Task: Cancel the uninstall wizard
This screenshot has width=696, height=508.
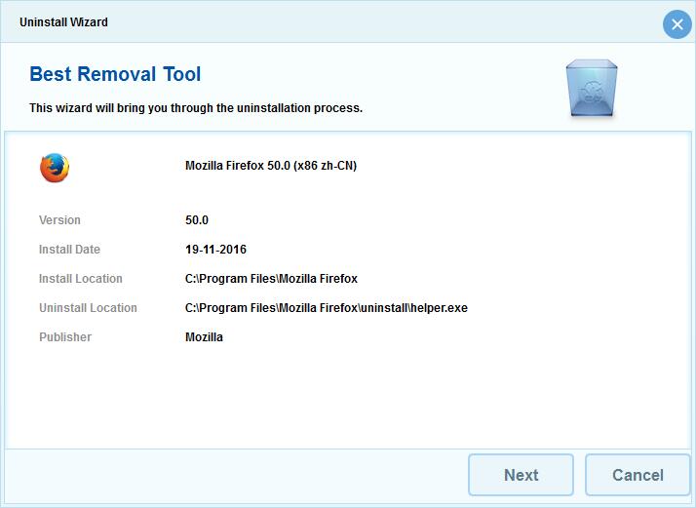Action: (638, 475)
